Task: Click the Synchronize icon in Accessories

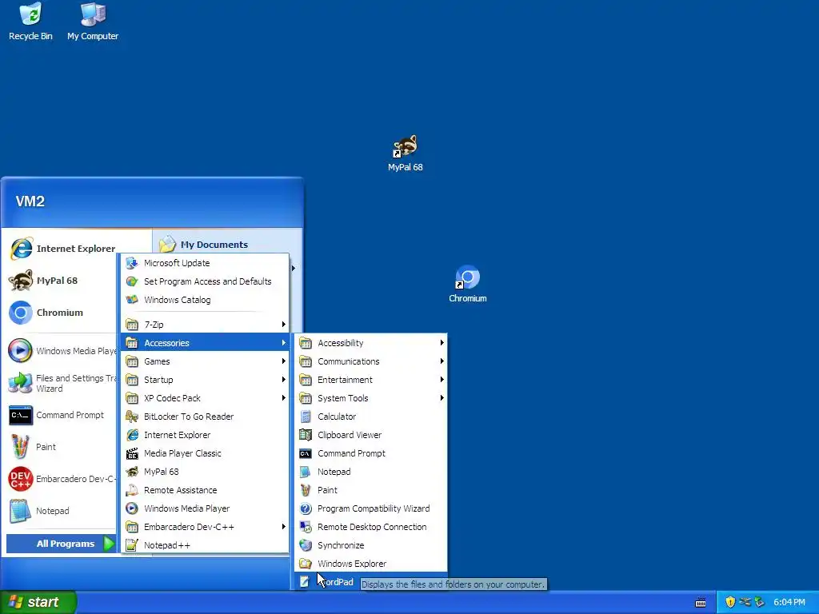Action: coord(306,545)
